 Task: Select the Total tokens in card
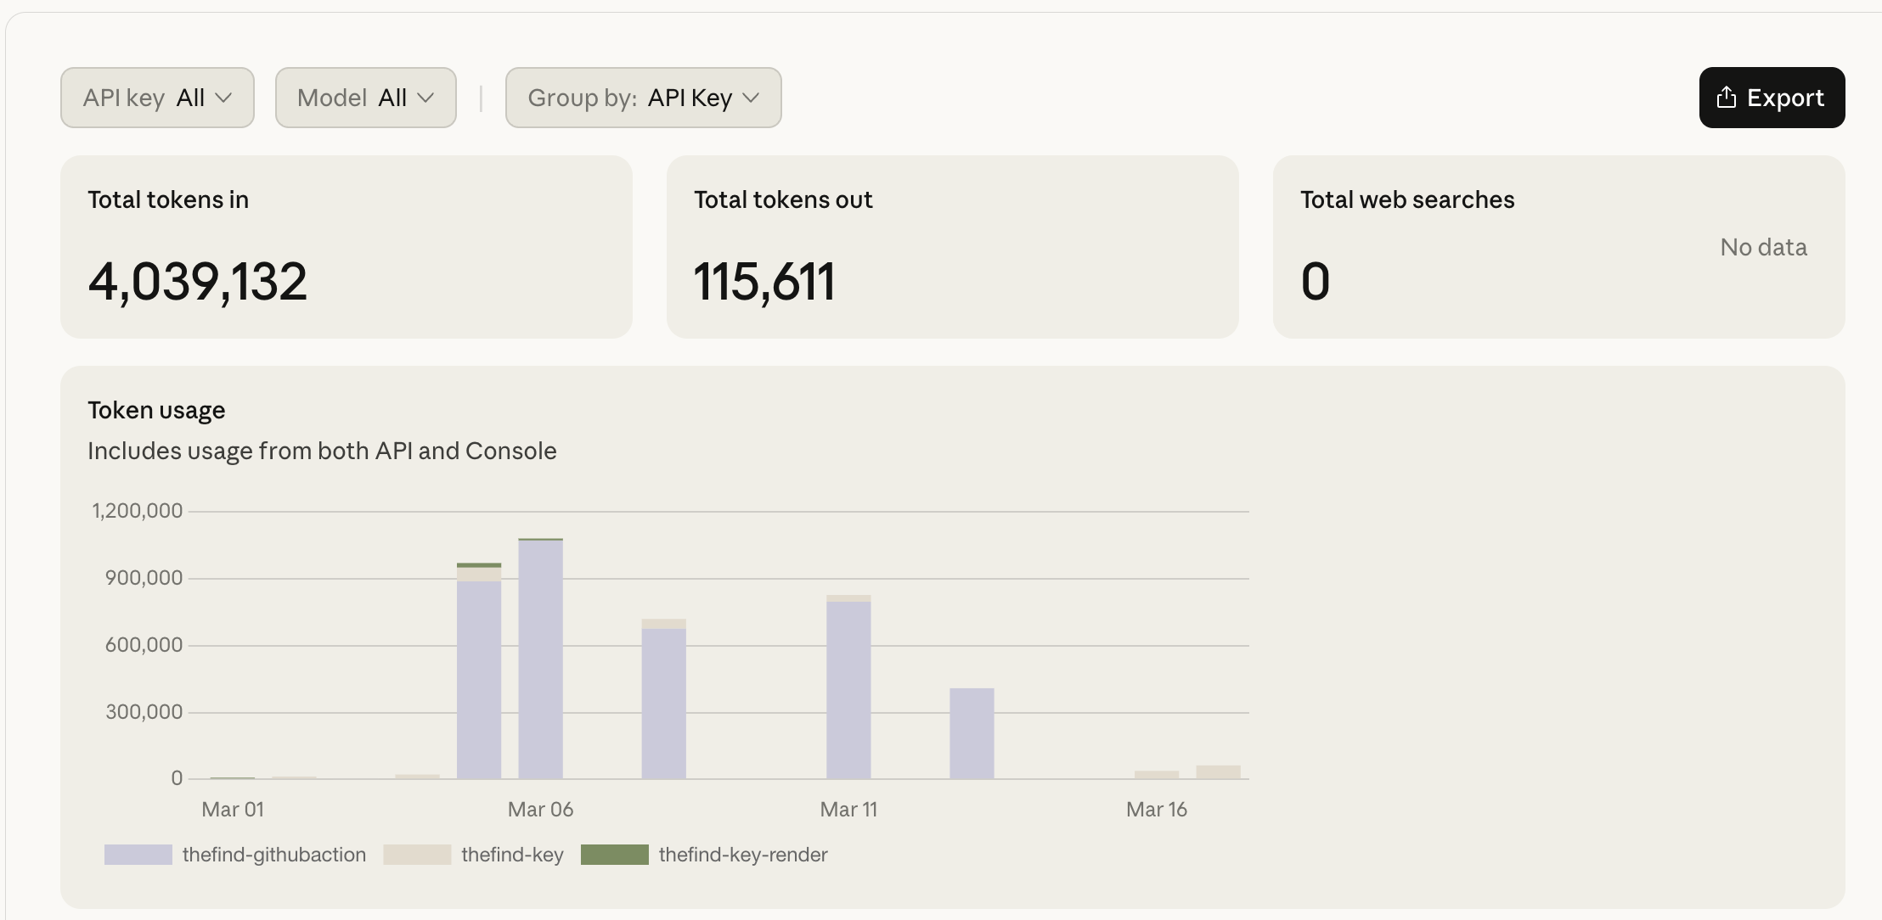347,246
